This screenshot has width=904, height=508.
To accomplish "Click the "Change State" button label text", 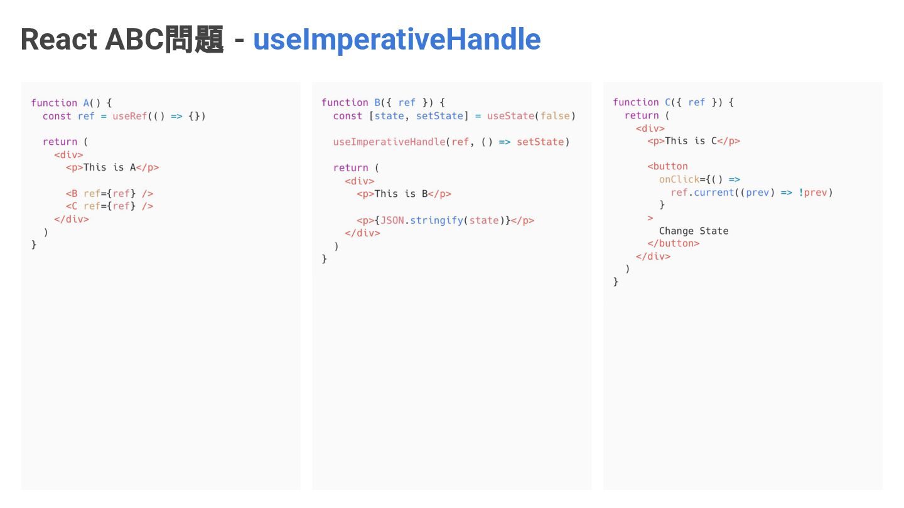I will (x=694, y=231).
